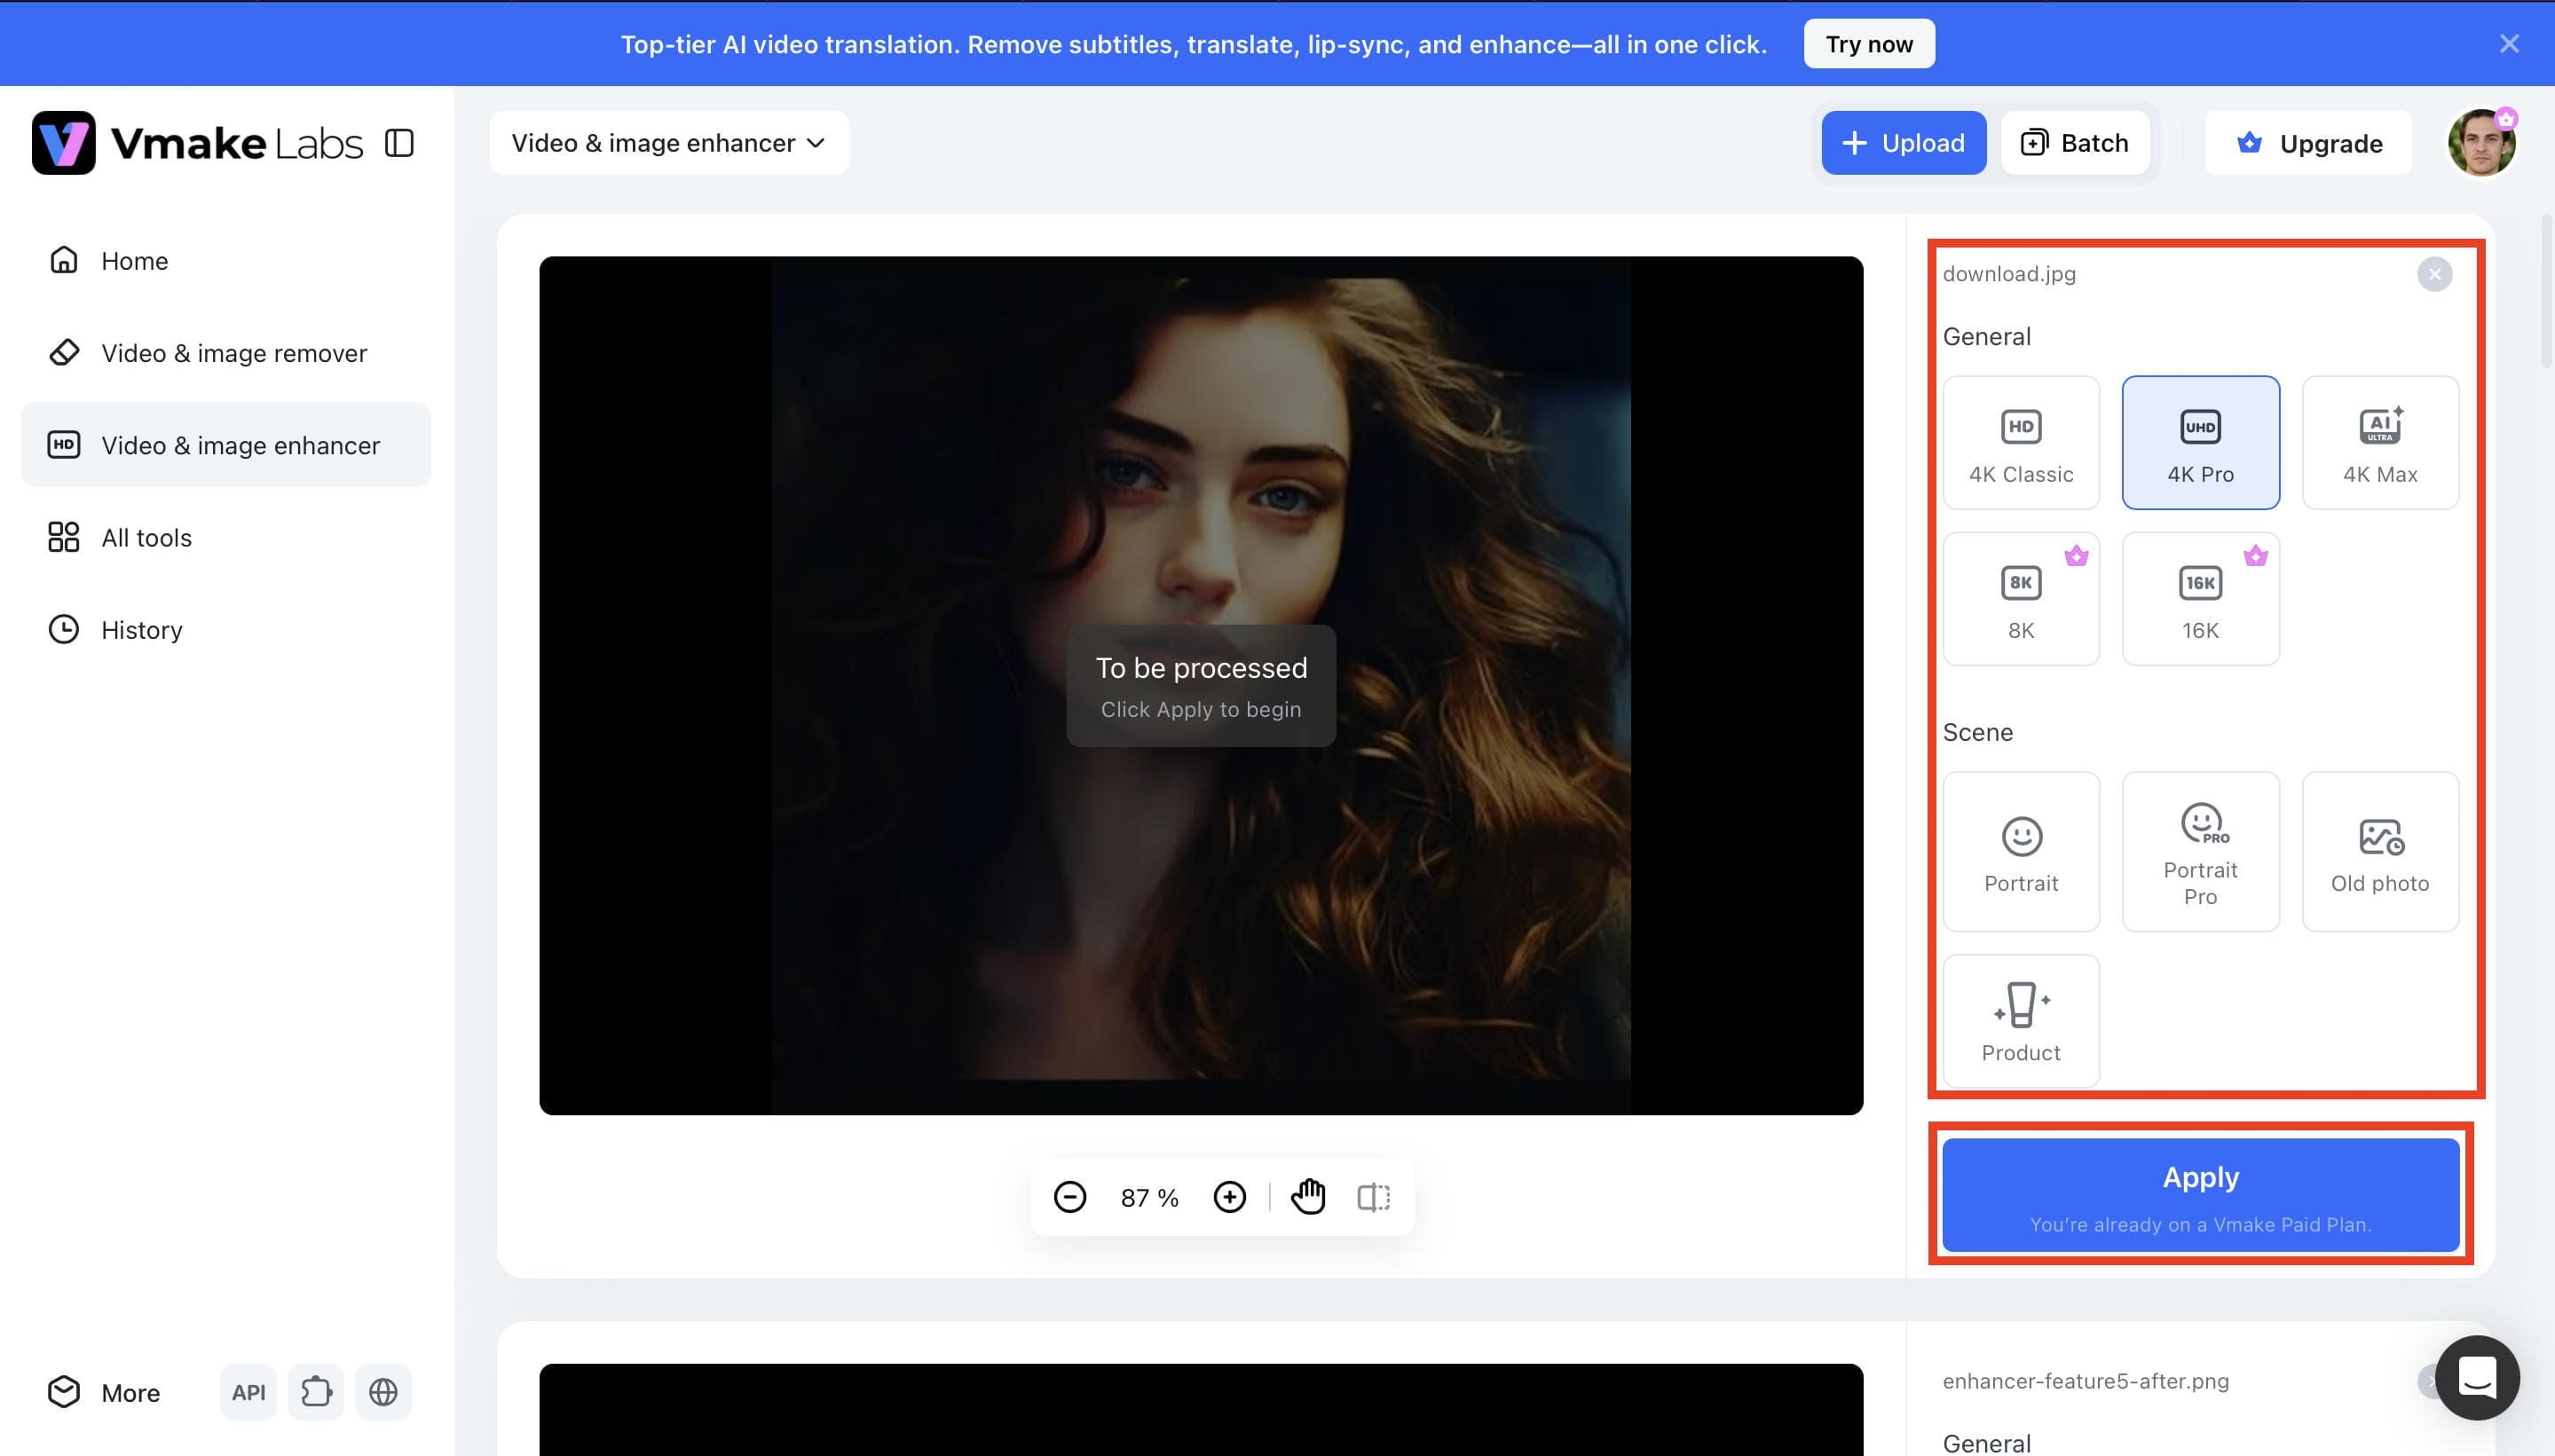
Task: Select Portrait Pro scene mode
Action: (x=2201, y=852)
